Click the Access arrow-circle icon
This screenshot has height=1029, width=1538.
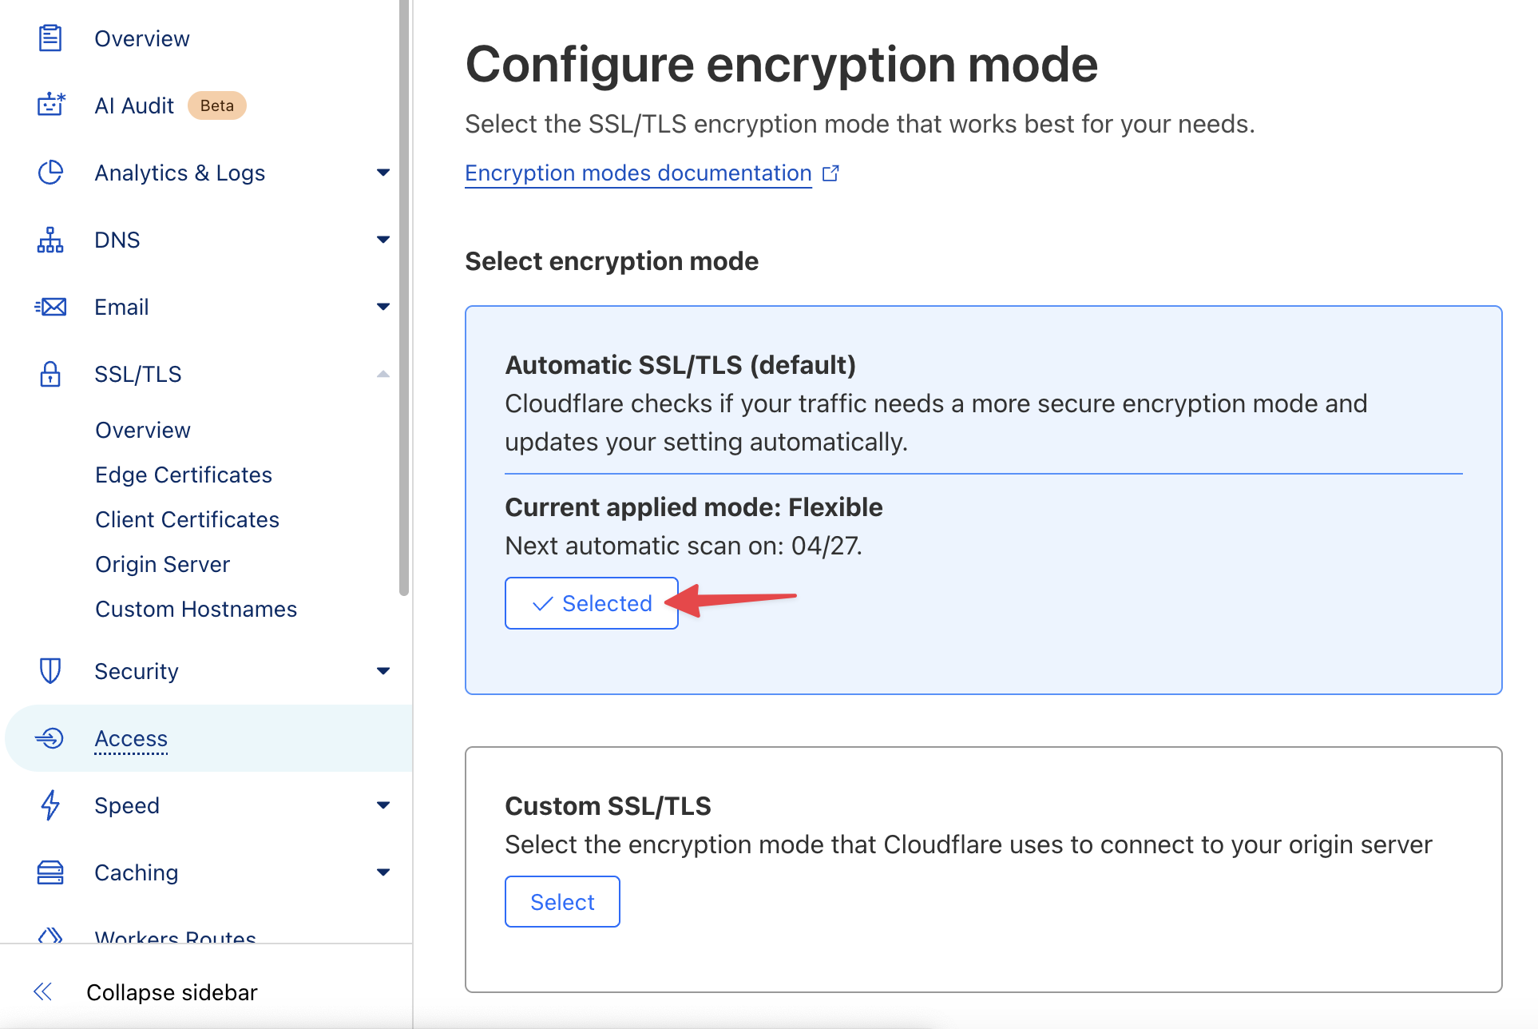click(50, 738)
